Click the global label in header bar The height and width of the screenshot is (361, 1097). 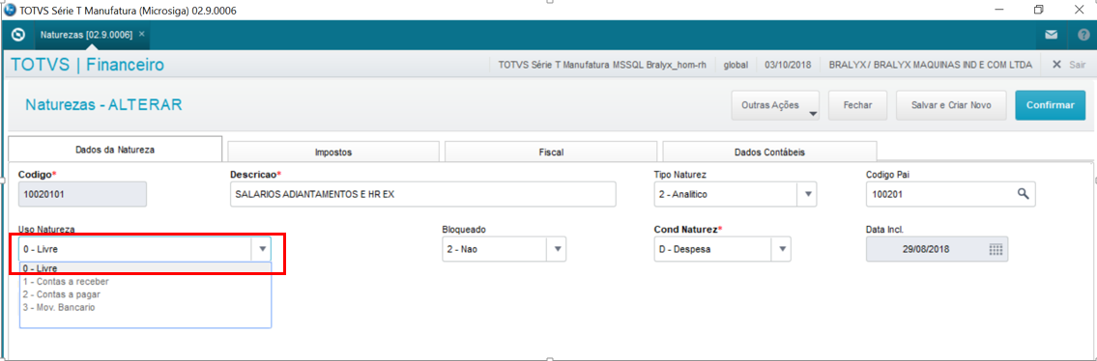(x=736, y=65)
